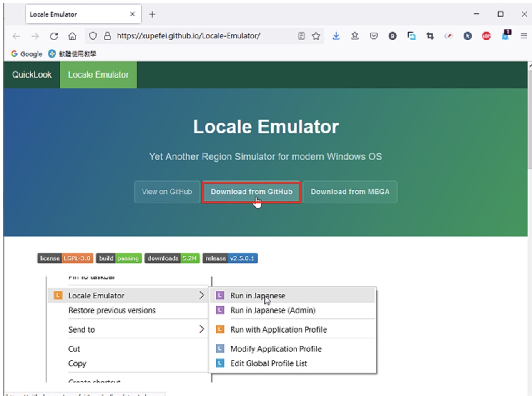This screenshot has height=396, width=532.
Task: Click the blue overlapping-windows extension icon
Action: pyautogui.click(x=412, y=36)
